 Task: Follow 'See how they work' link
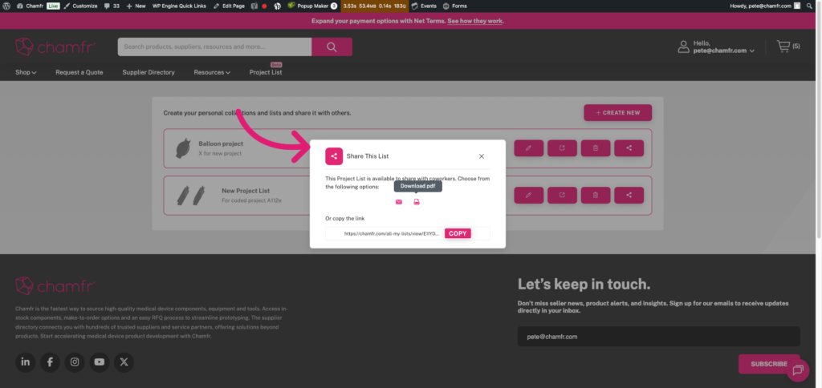click(x=475, y=21)
